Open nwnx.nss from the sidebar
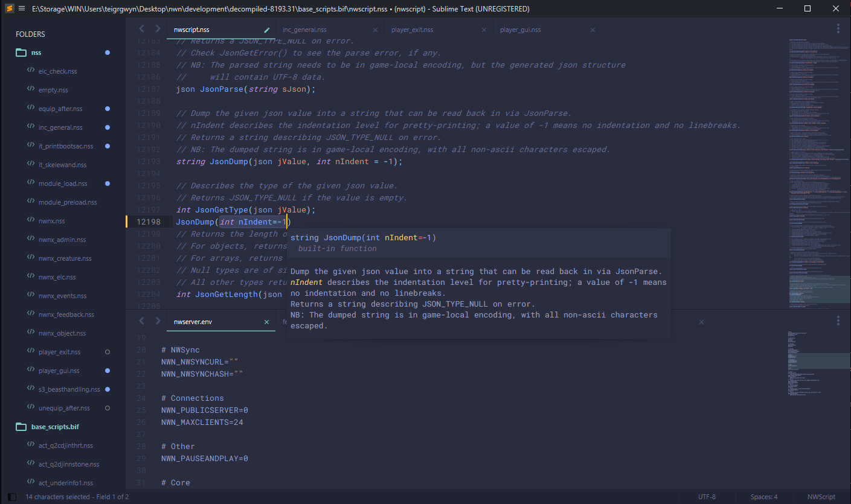 [51, 221]
